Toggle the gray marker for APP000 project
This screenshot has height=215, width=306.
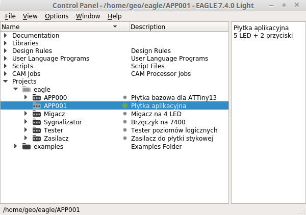(x=124, y=97)
